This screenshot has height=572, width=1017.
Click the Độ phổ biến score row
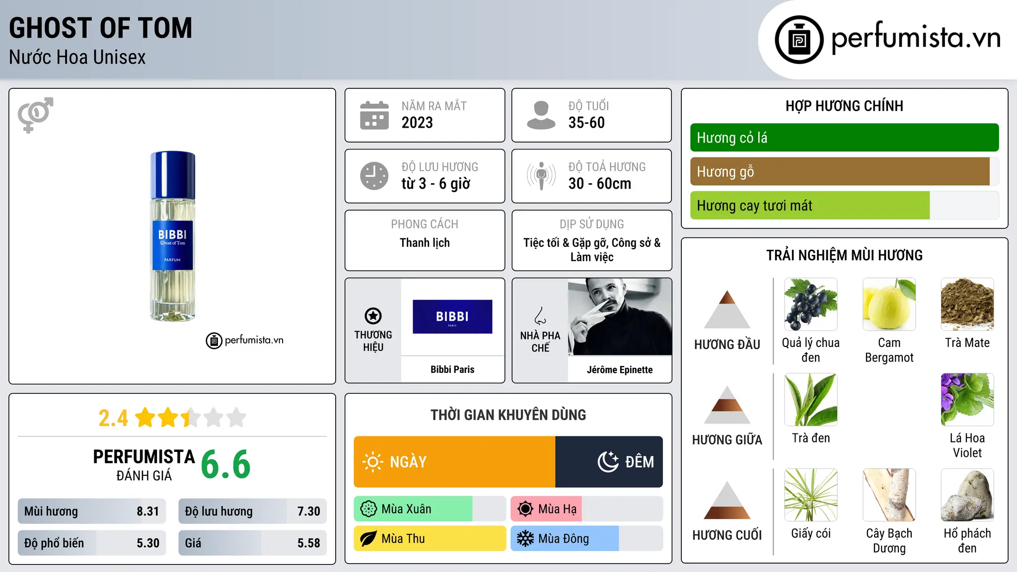(x=91, y=543)
